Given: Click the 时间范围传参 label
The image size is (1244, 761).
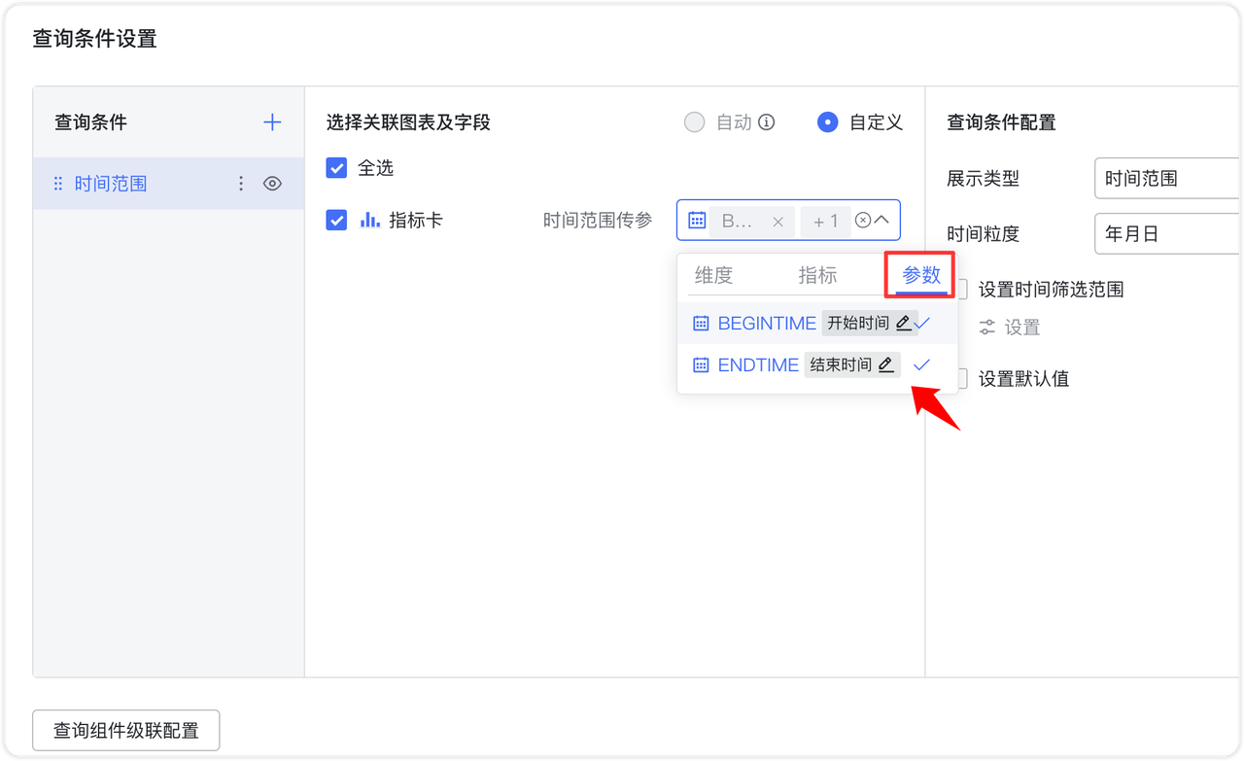Looking at the screenshot, I should click(x=598, y=221).
